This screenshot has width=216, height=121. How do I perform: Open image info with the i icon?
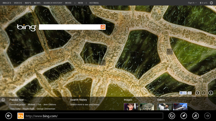click(211, 93)
